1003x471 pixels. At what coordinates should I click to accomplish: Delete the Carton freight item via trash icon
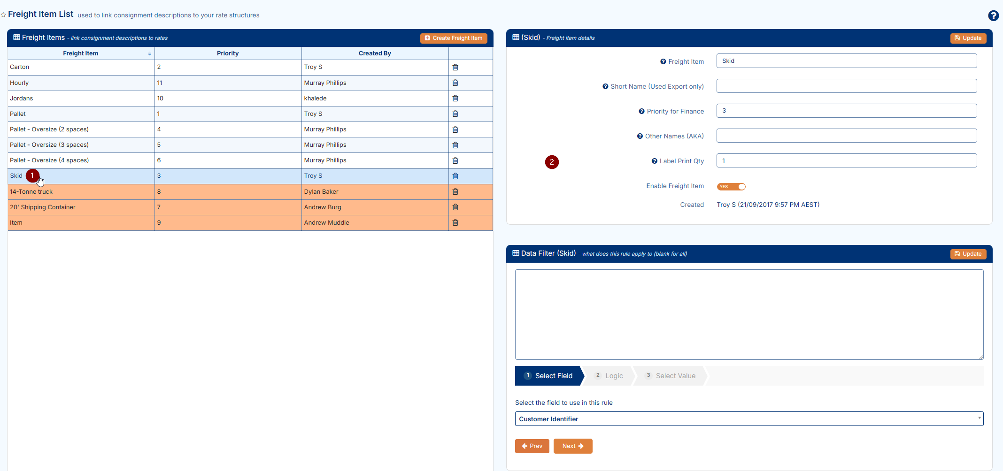[455, 67]
